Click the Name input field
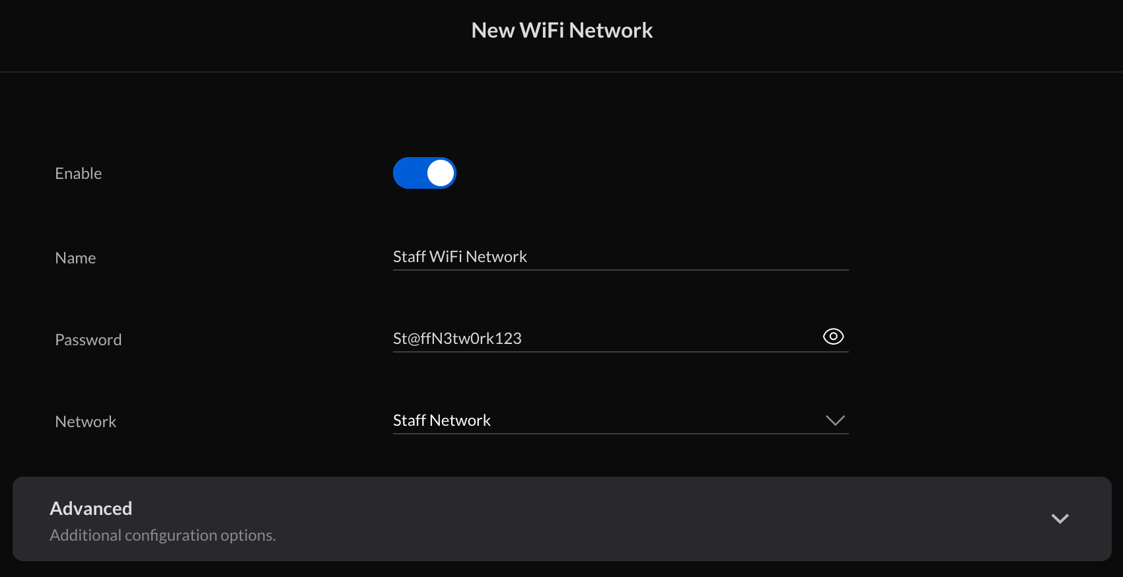This screenshot has height=577, width=1123. (620, 257)
